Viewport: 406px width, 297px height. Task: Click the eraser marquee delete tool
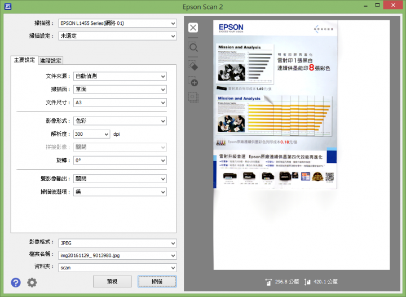(193, 66)
